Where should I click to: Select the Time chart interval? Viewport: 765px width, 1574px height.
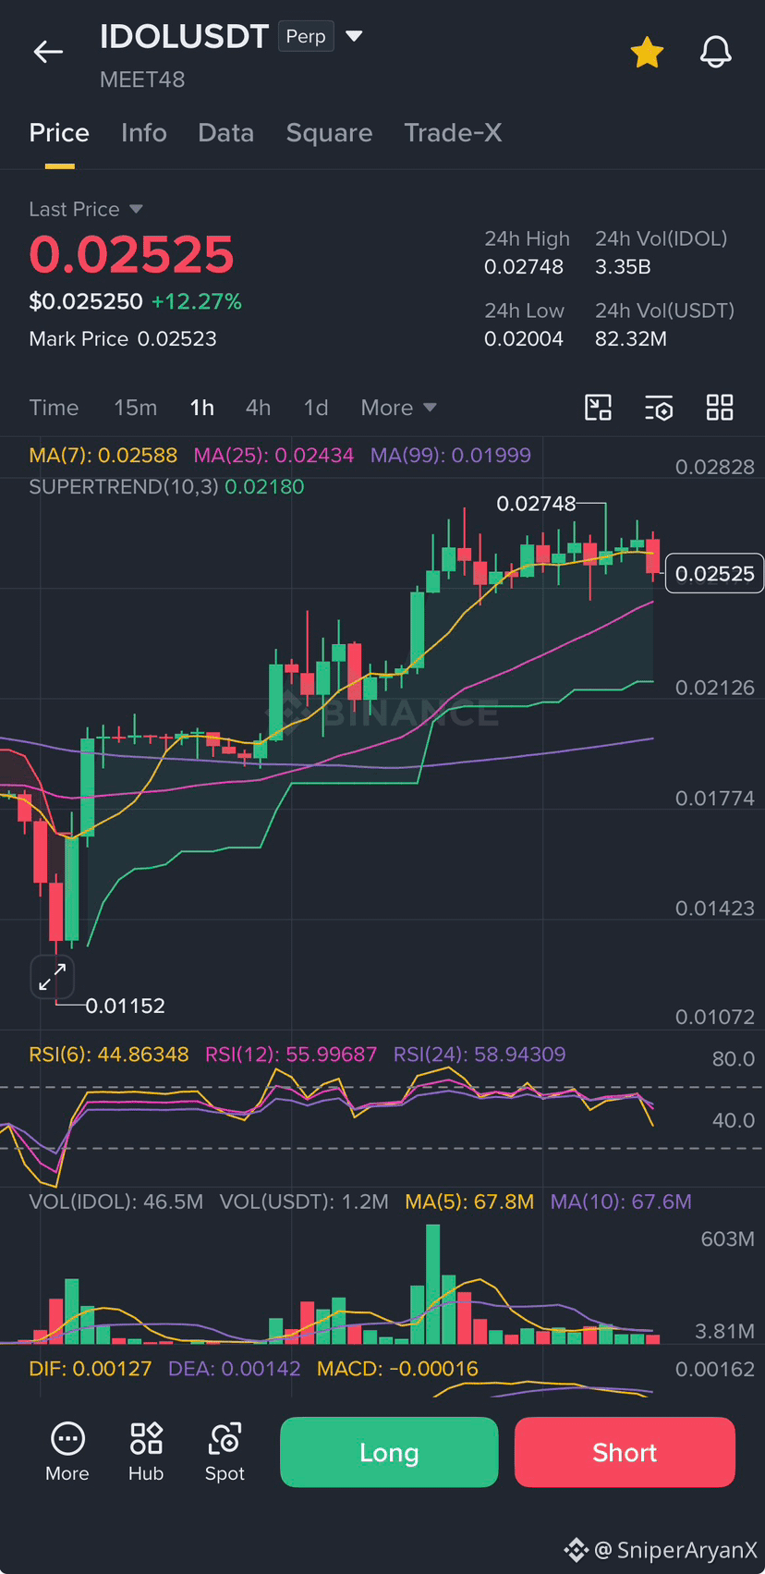(54, 408)
